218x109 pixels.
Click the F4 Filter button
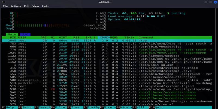(59, 107)
